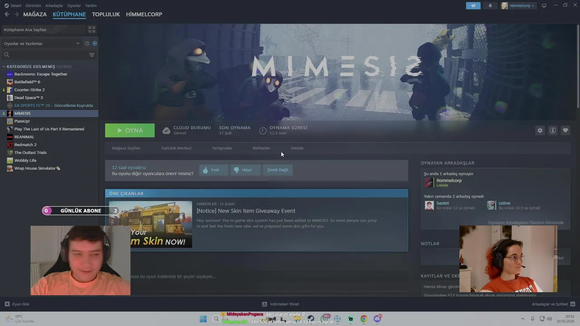Viewport: 580px width, 326px height.
Task: Select Dead Space 3 in library
Action: coord(29,97)
